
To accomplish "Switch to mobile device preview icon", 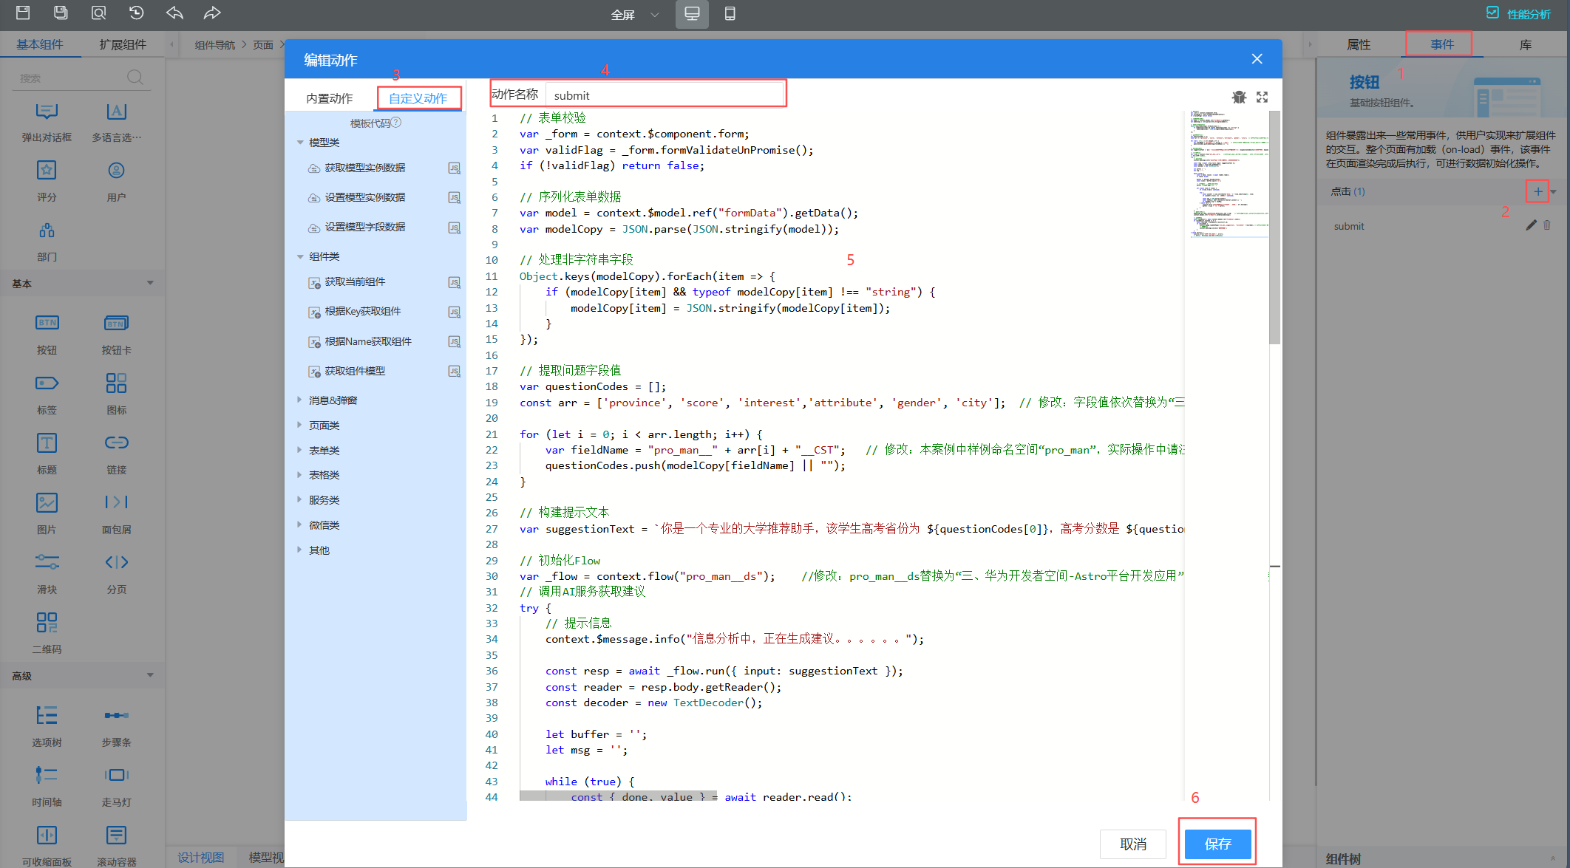I will tap(730, 13).
